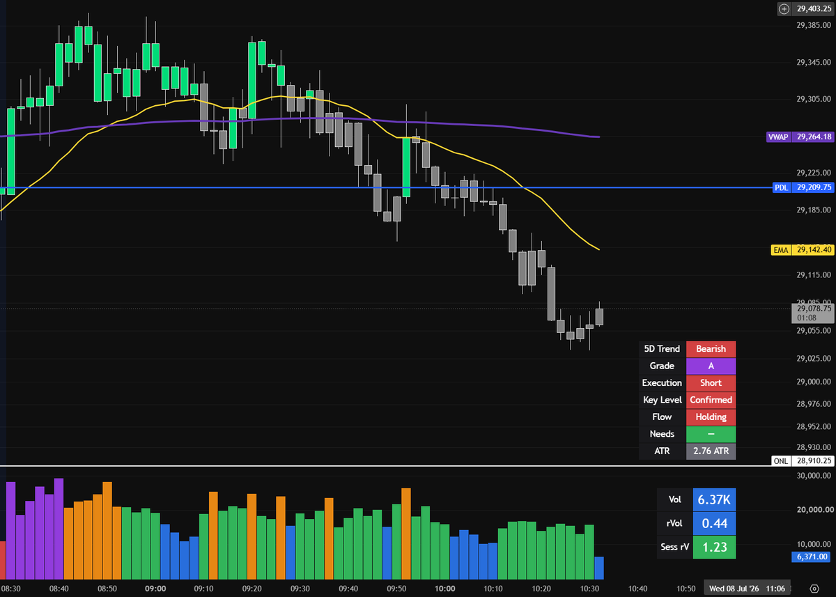The height and width of the screenshot is (597, 836).
Task: Click the 10:30 time axis label
Action: [589, 589]
